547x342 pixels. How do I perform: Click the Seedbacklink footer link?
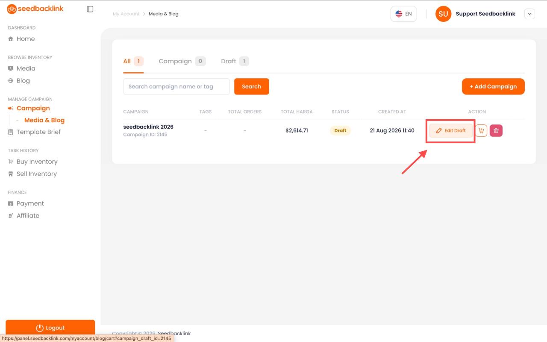174,333
